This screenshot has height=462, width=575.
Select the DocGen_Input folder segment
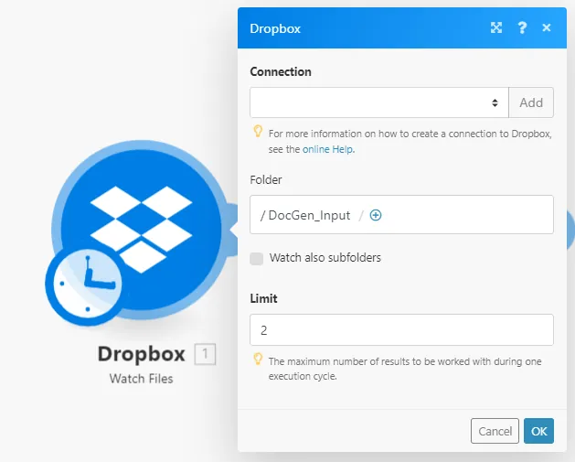tap(309, 215)
